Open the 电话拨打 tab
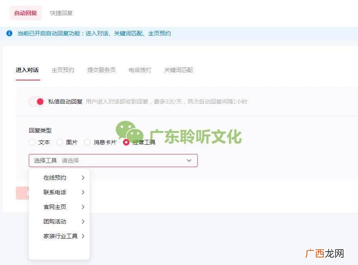The height and width of the screenshot is (265, 358). tap(140, 70)
